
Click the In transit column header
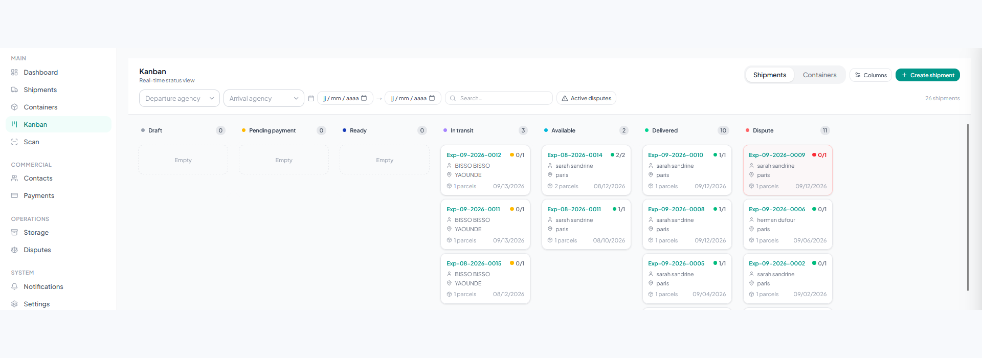[x=485, y=130]
